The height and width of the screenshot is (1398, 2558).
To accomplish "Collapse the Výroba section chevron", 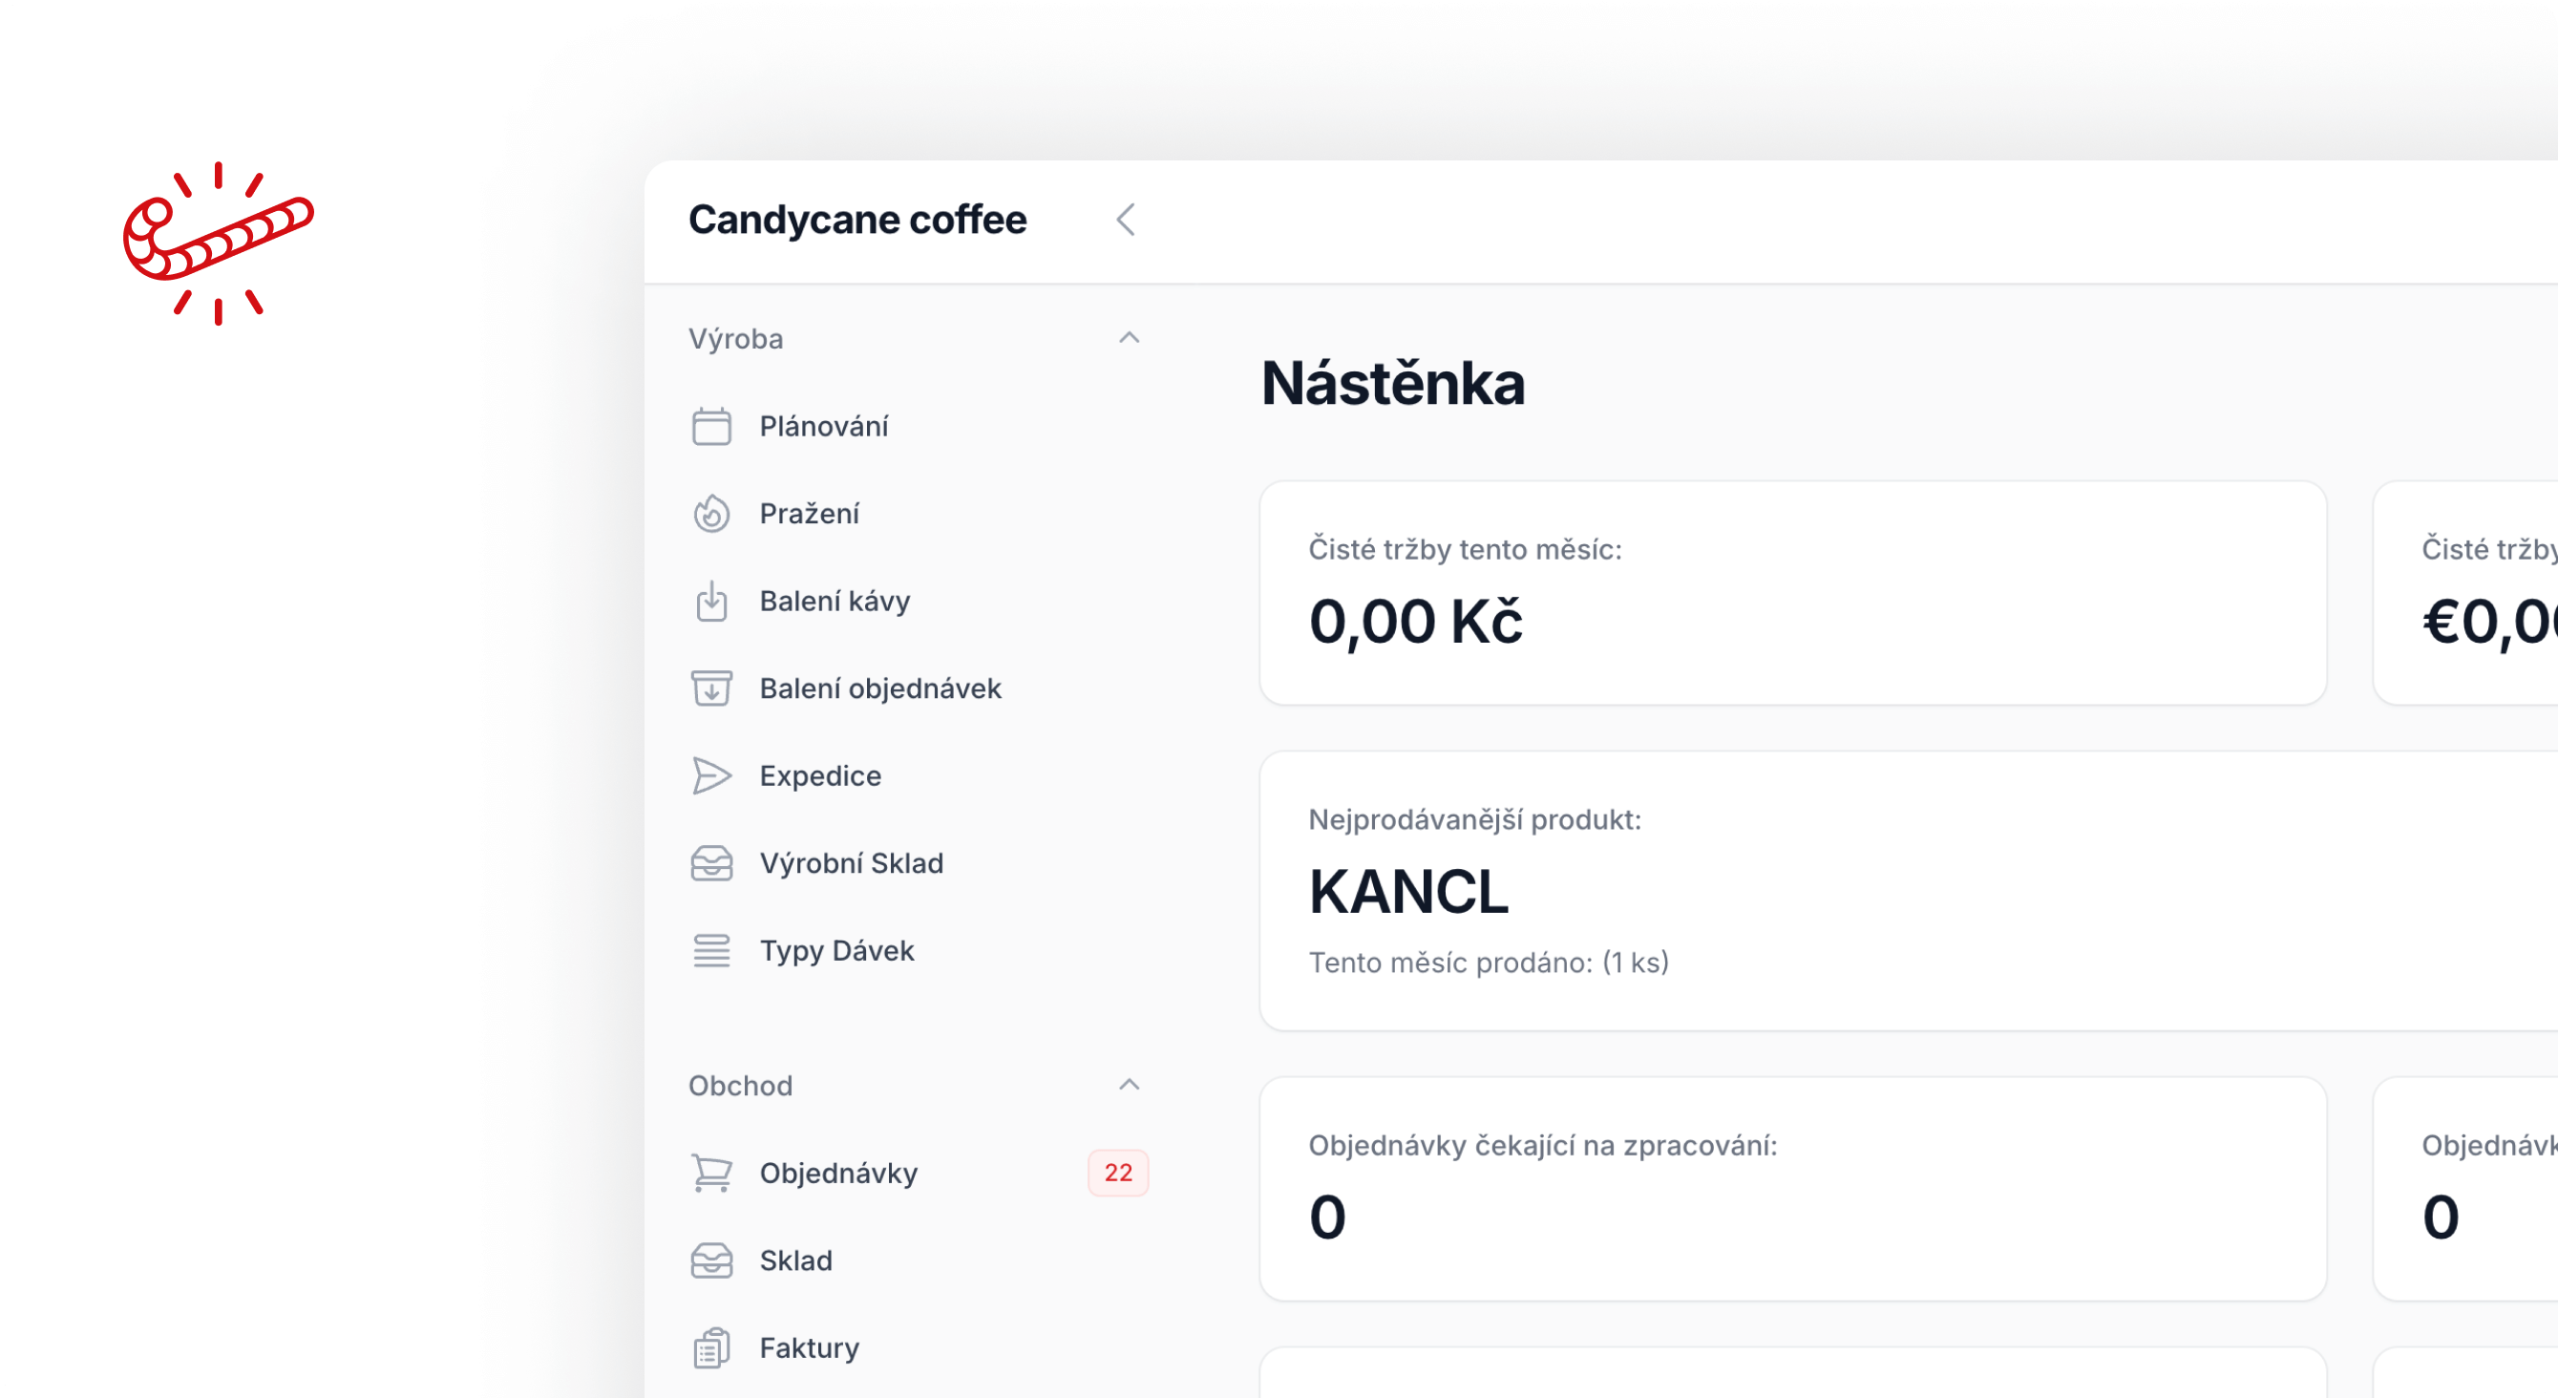I will (x=1129, y=339).
